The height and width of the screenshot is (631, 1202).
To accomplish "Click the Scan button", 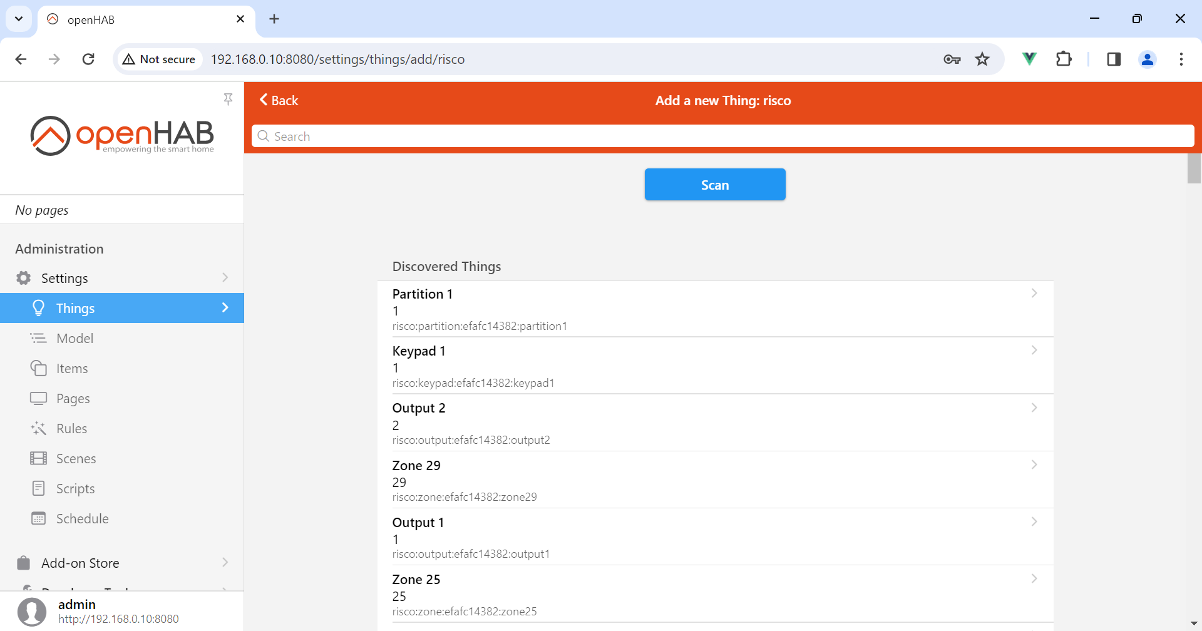I will [x=715, y=185].
